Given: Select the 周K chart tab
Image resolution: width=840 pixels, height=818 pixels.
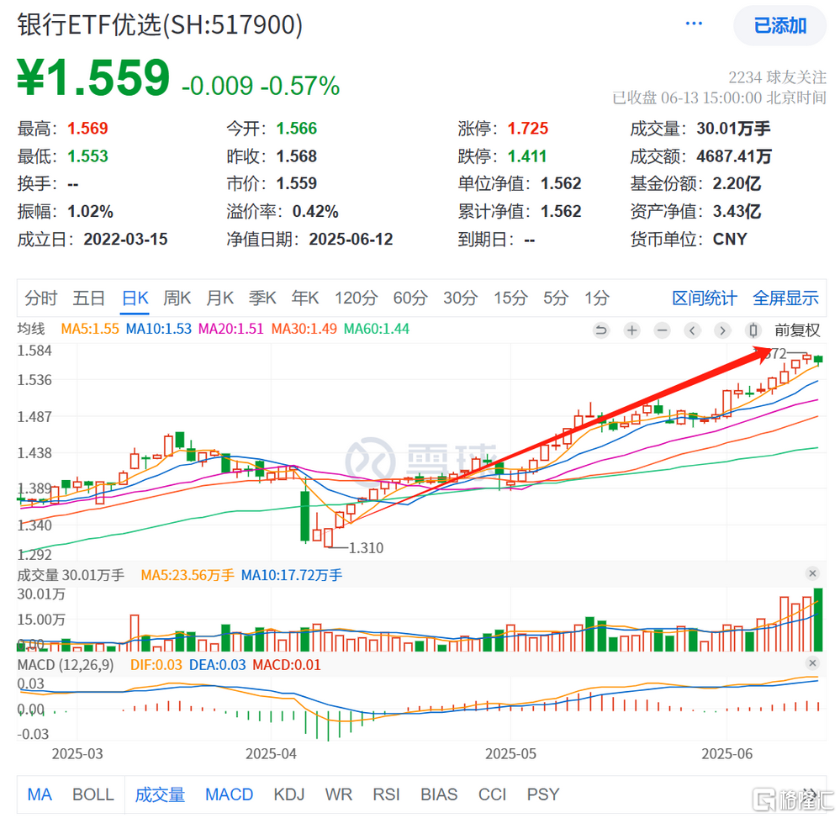Looking at the screenshot, I should pos(177,298).
